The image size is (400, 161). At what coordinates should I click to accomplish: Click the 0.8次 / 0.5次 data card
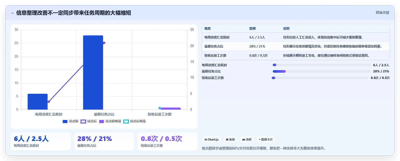click(x=168, y=141)
